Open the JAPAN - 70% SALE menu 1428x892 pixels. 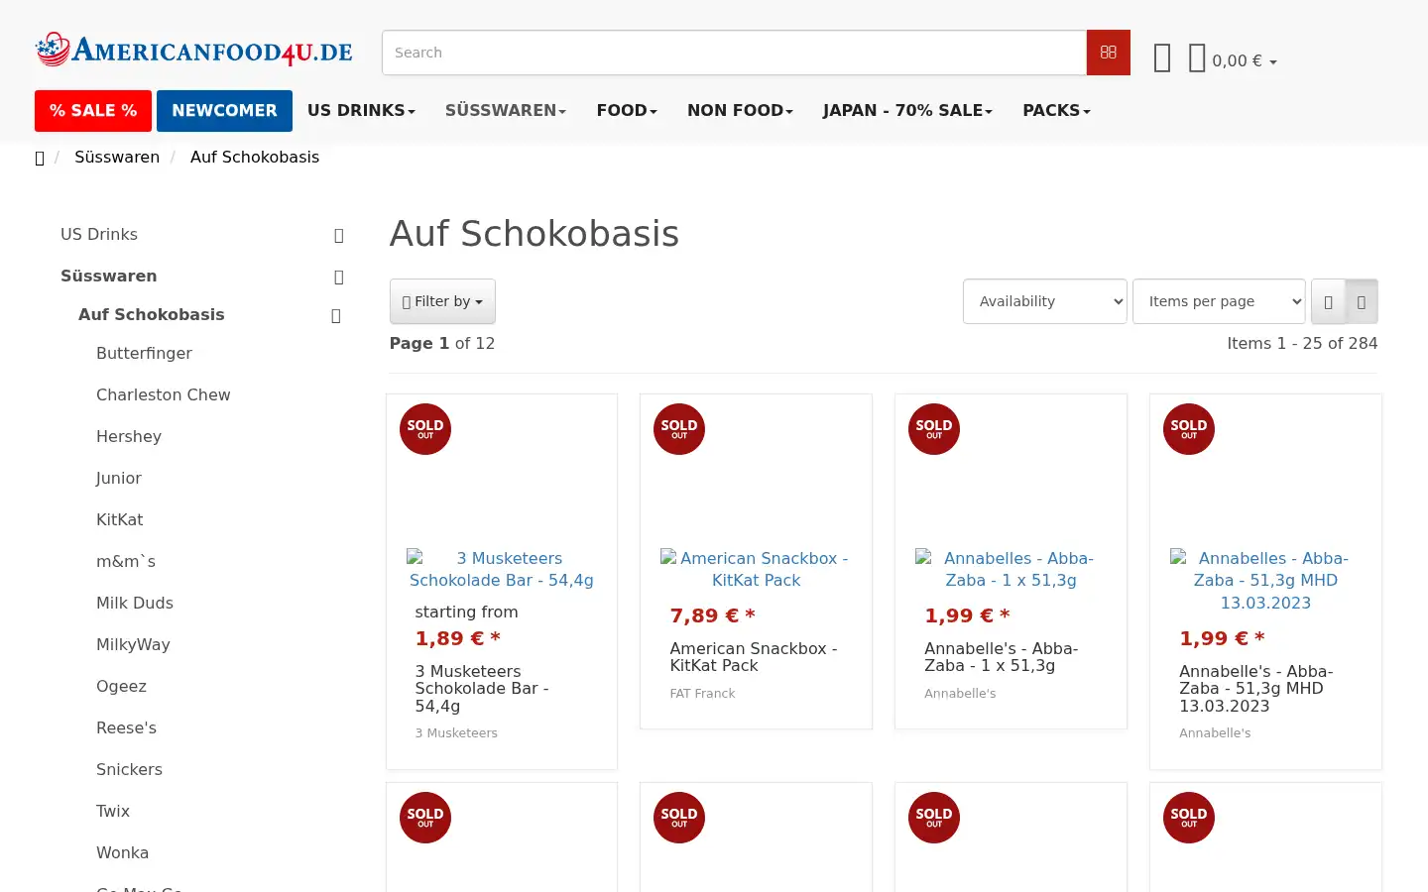pos(907,110)
